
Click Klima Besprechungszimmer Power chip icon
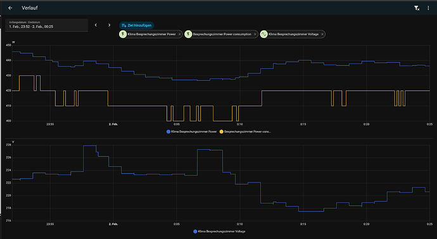point(123,34)
